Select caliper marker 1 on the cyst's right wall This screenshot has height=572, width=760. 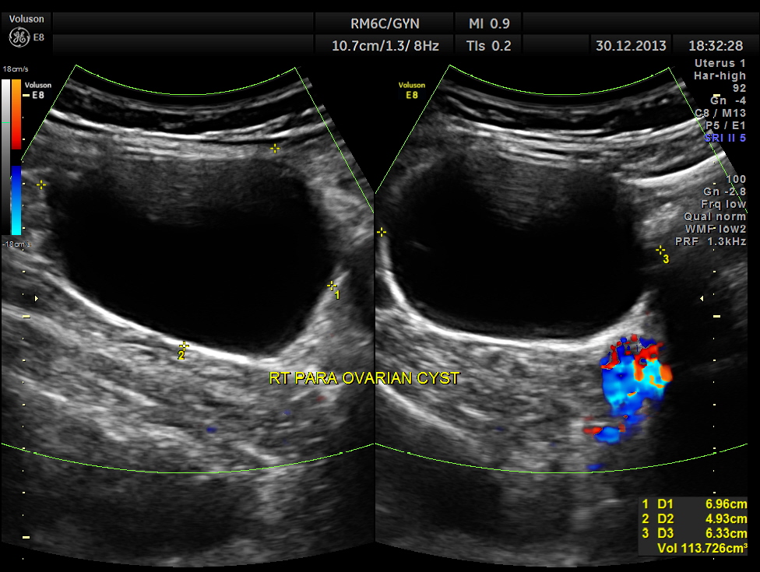[332, 286]
